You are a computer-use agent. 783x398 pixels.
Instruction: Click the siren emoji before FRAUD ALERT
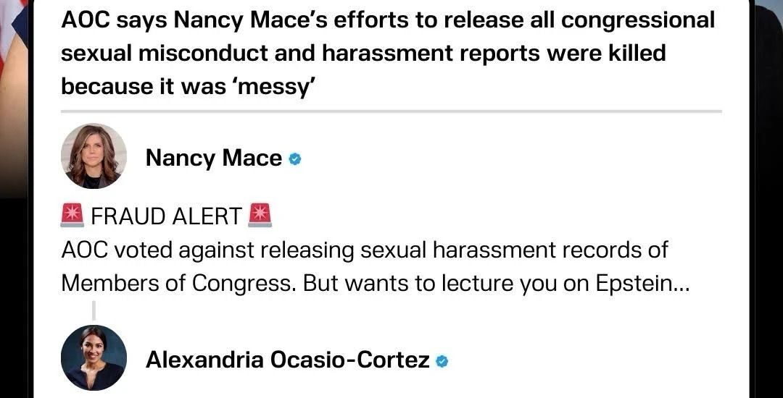click(x=72, y=216)
